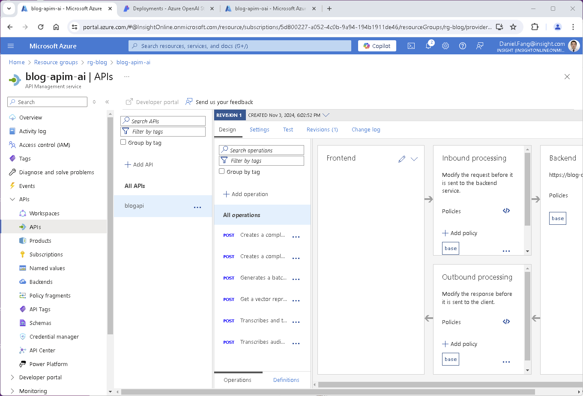Open Named values in sidebar

tap(47, 268)
